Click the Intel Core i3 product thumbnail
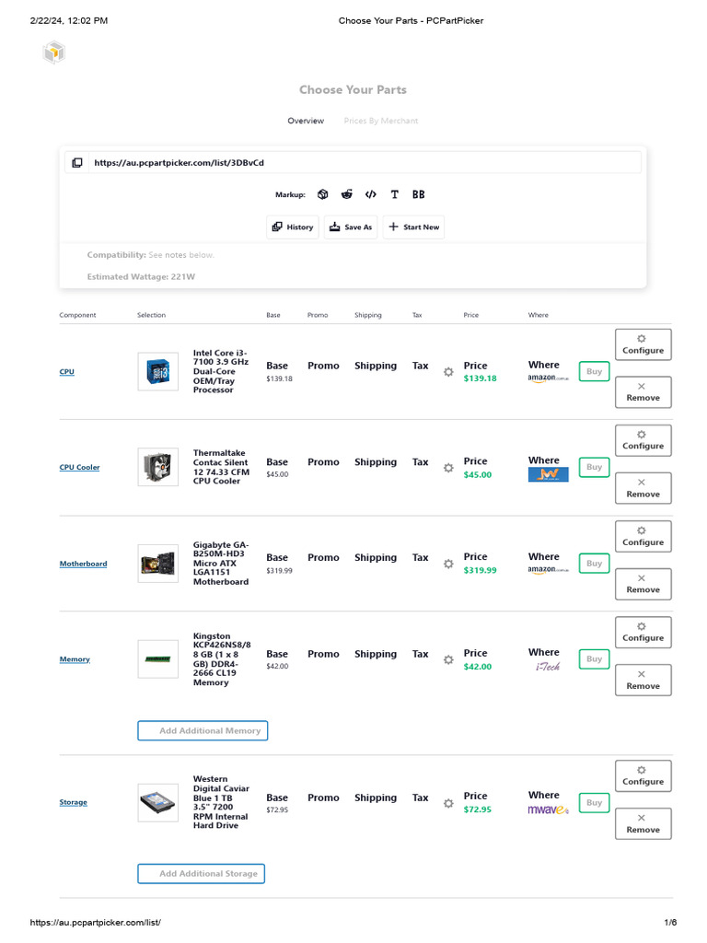Viewport: 707px width, 943px height. point(158,372)
